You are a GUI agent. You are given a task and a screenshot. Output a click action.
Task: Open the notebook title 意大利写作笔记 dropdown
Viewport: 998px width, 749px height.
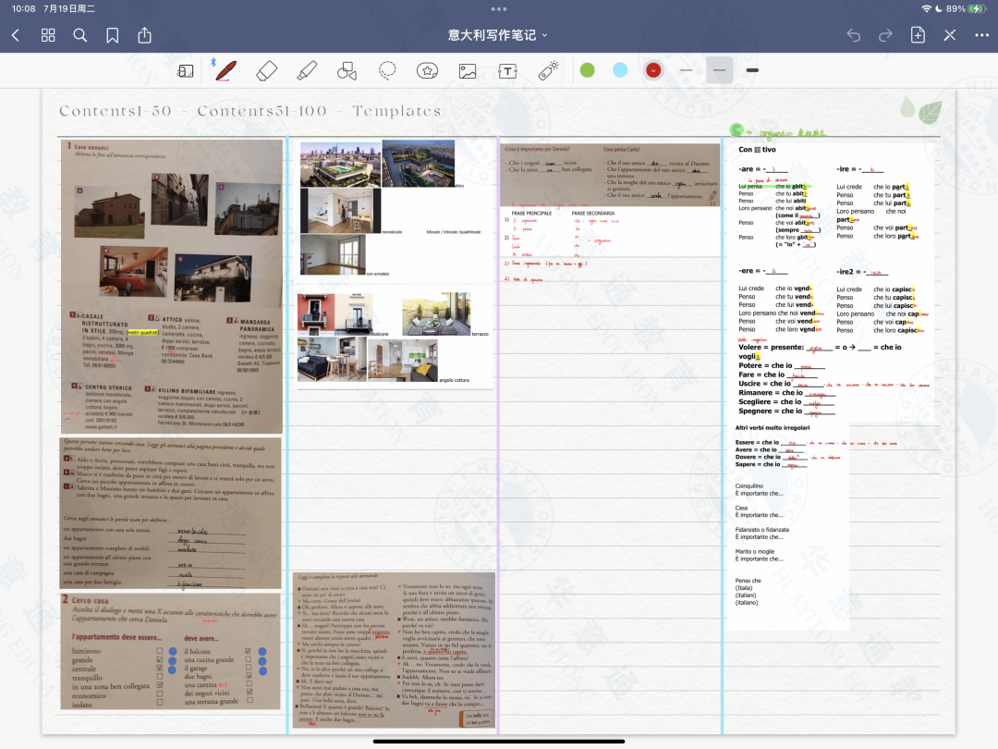click(497, 35)
